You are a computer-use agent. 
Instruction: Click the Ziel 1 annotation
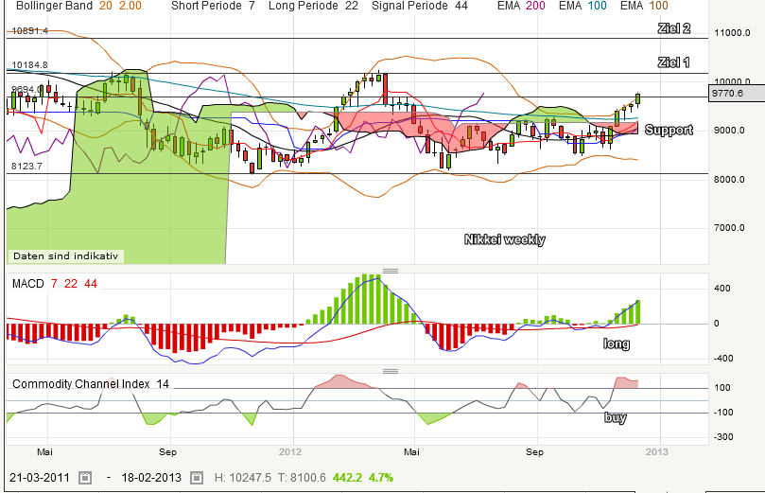674,62
